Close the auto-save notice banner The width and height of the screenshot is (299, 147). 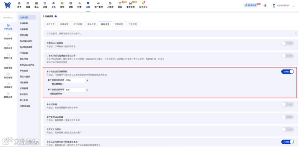(x=296, y=33)
